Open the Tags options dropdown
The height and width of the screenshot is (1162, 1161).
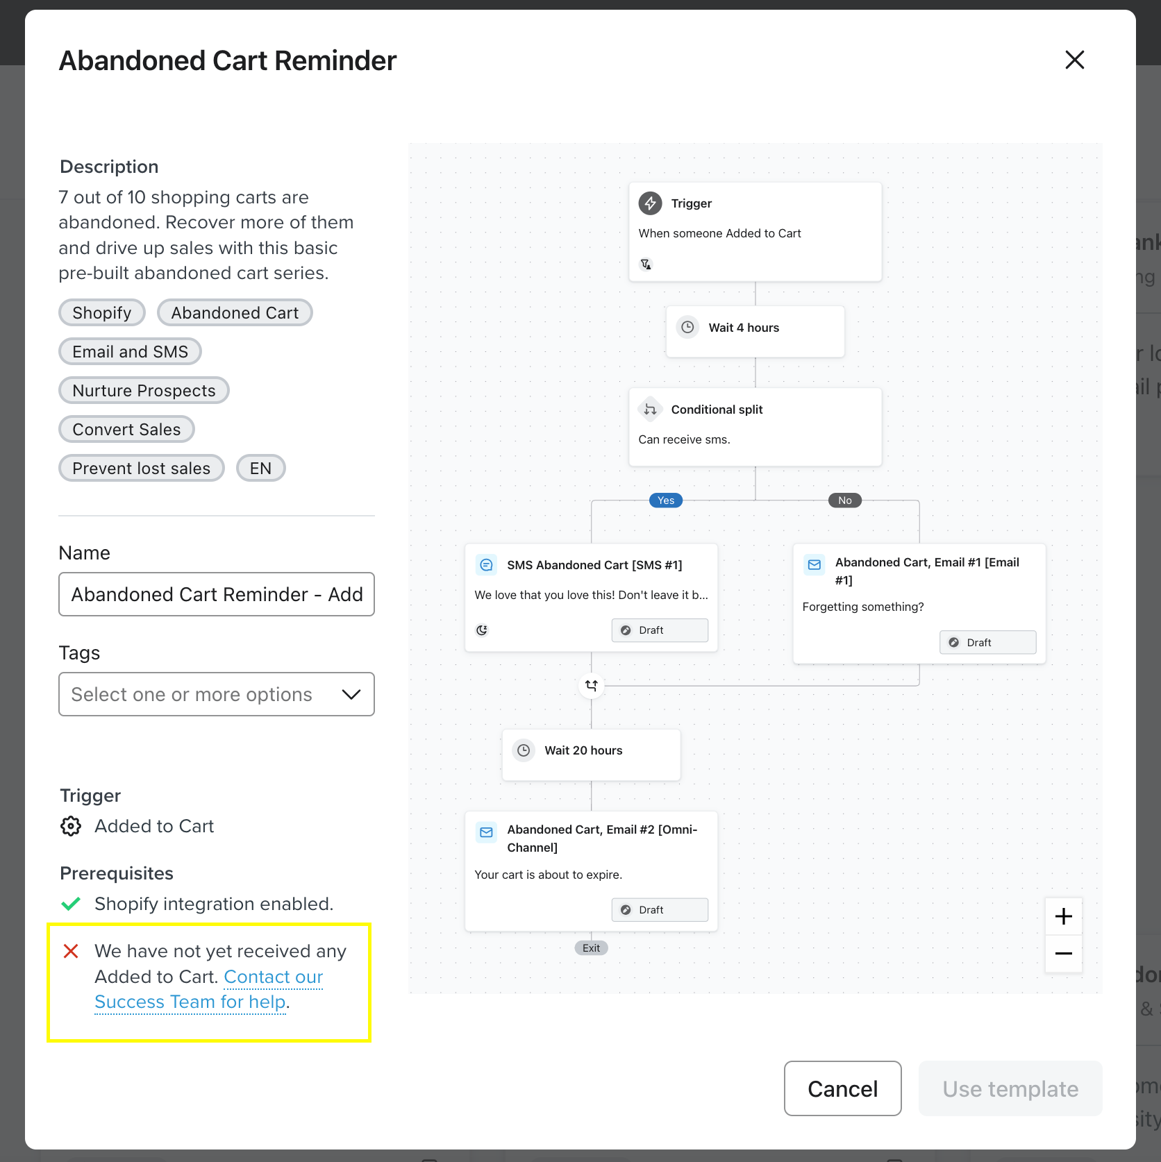[217, 694]
